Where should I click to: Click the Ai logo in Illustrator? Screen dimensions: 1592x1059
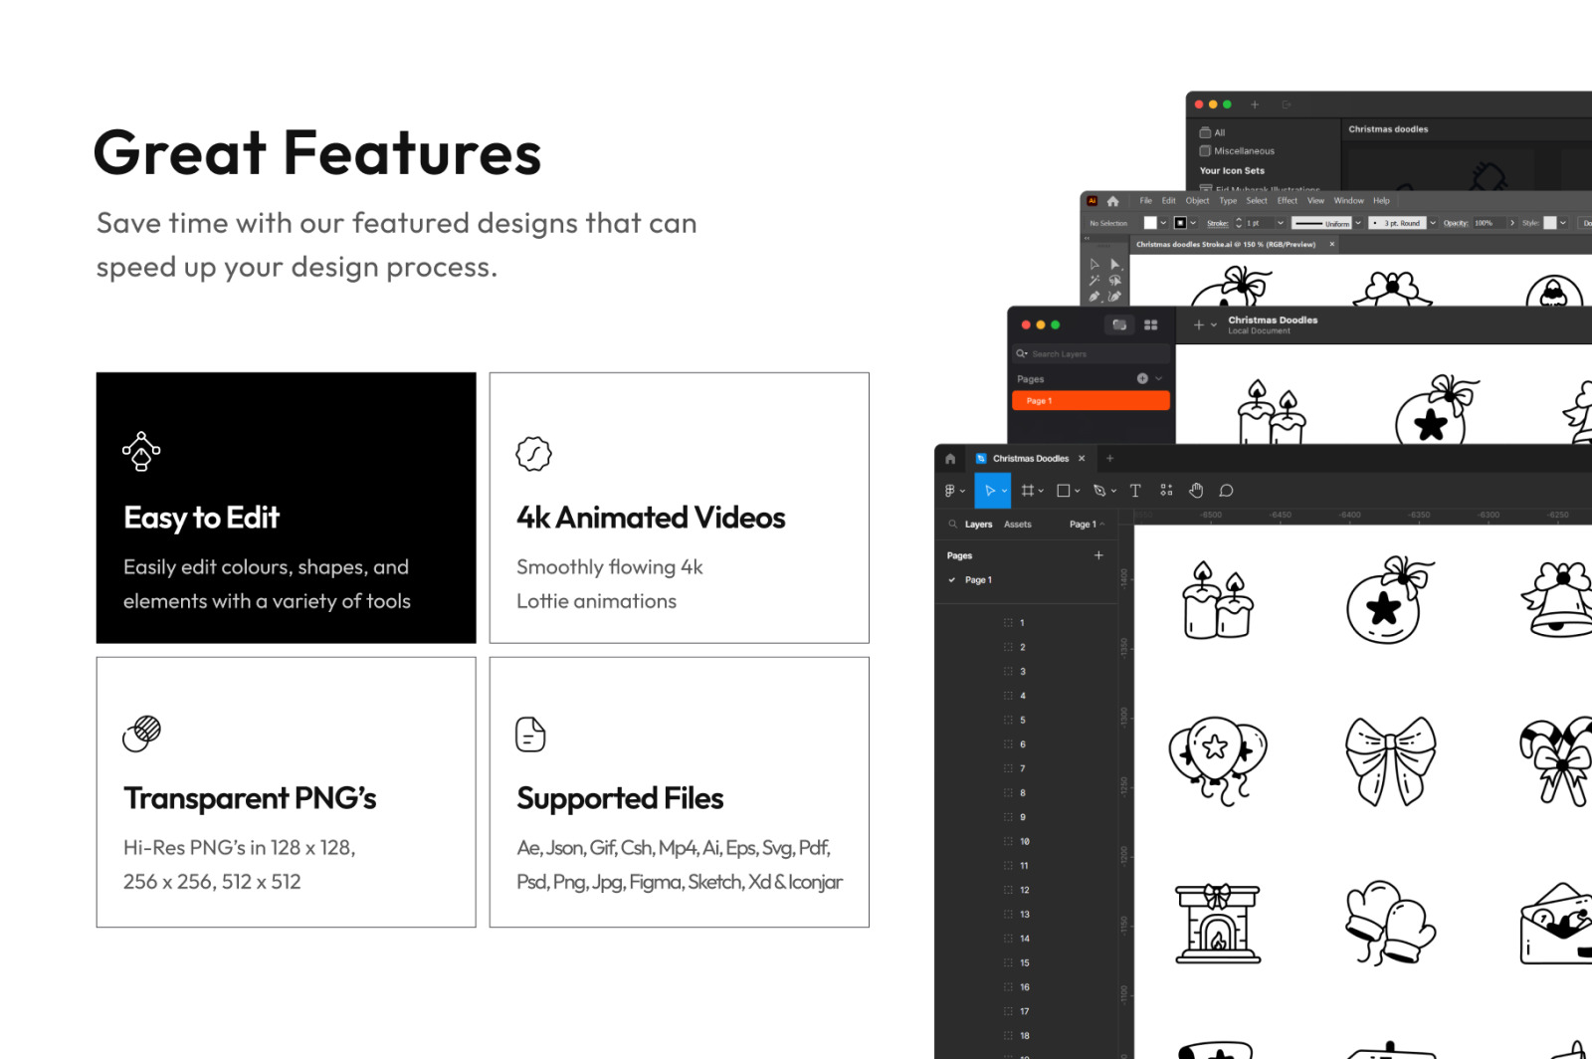[x=1092, y=201]
